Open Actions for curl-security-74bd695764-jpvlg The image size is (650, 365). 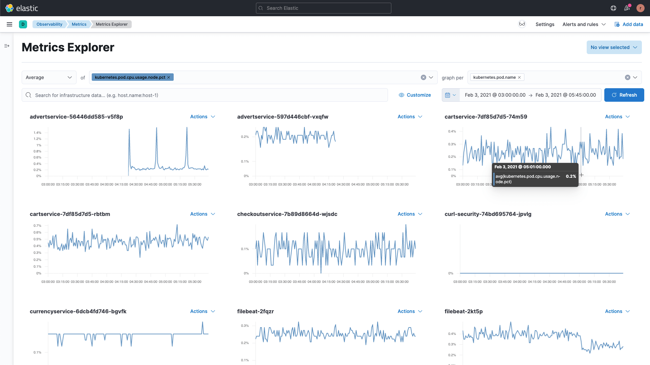tap(617, 214)
